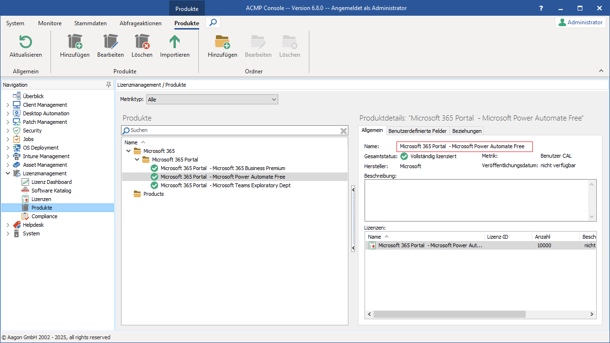Switch to Benutzerdefinierte Felder tab

pos(417,131)
